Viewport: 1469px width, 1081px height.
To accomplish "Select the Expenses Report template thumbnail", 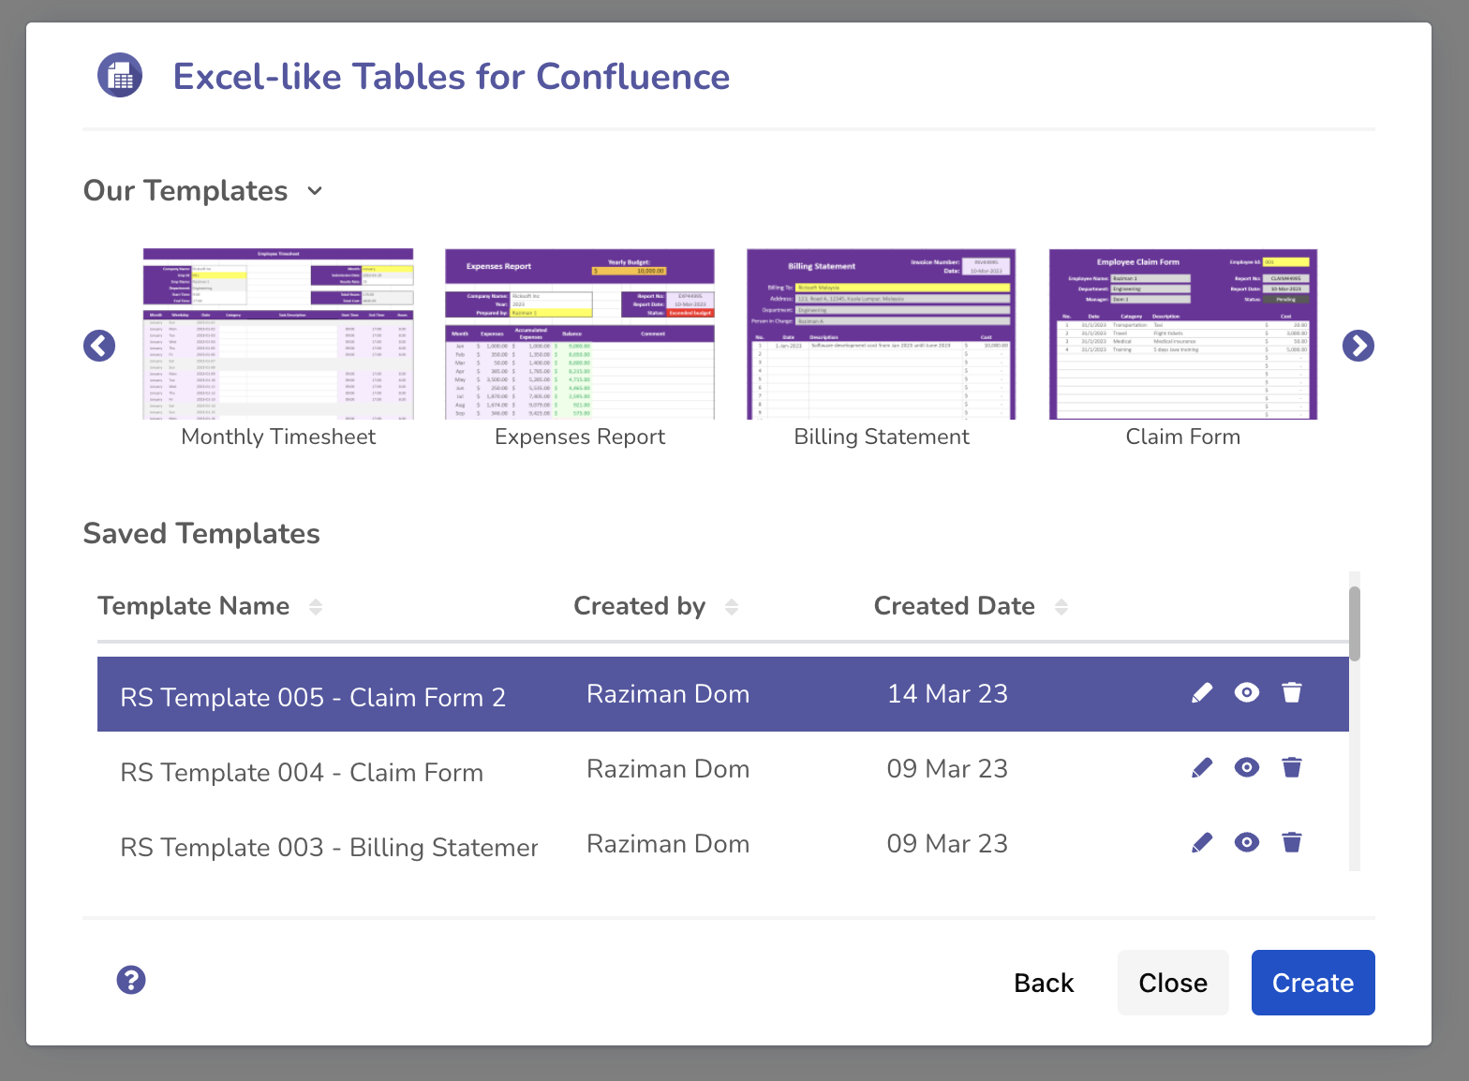I will click(x=580, y=334).
